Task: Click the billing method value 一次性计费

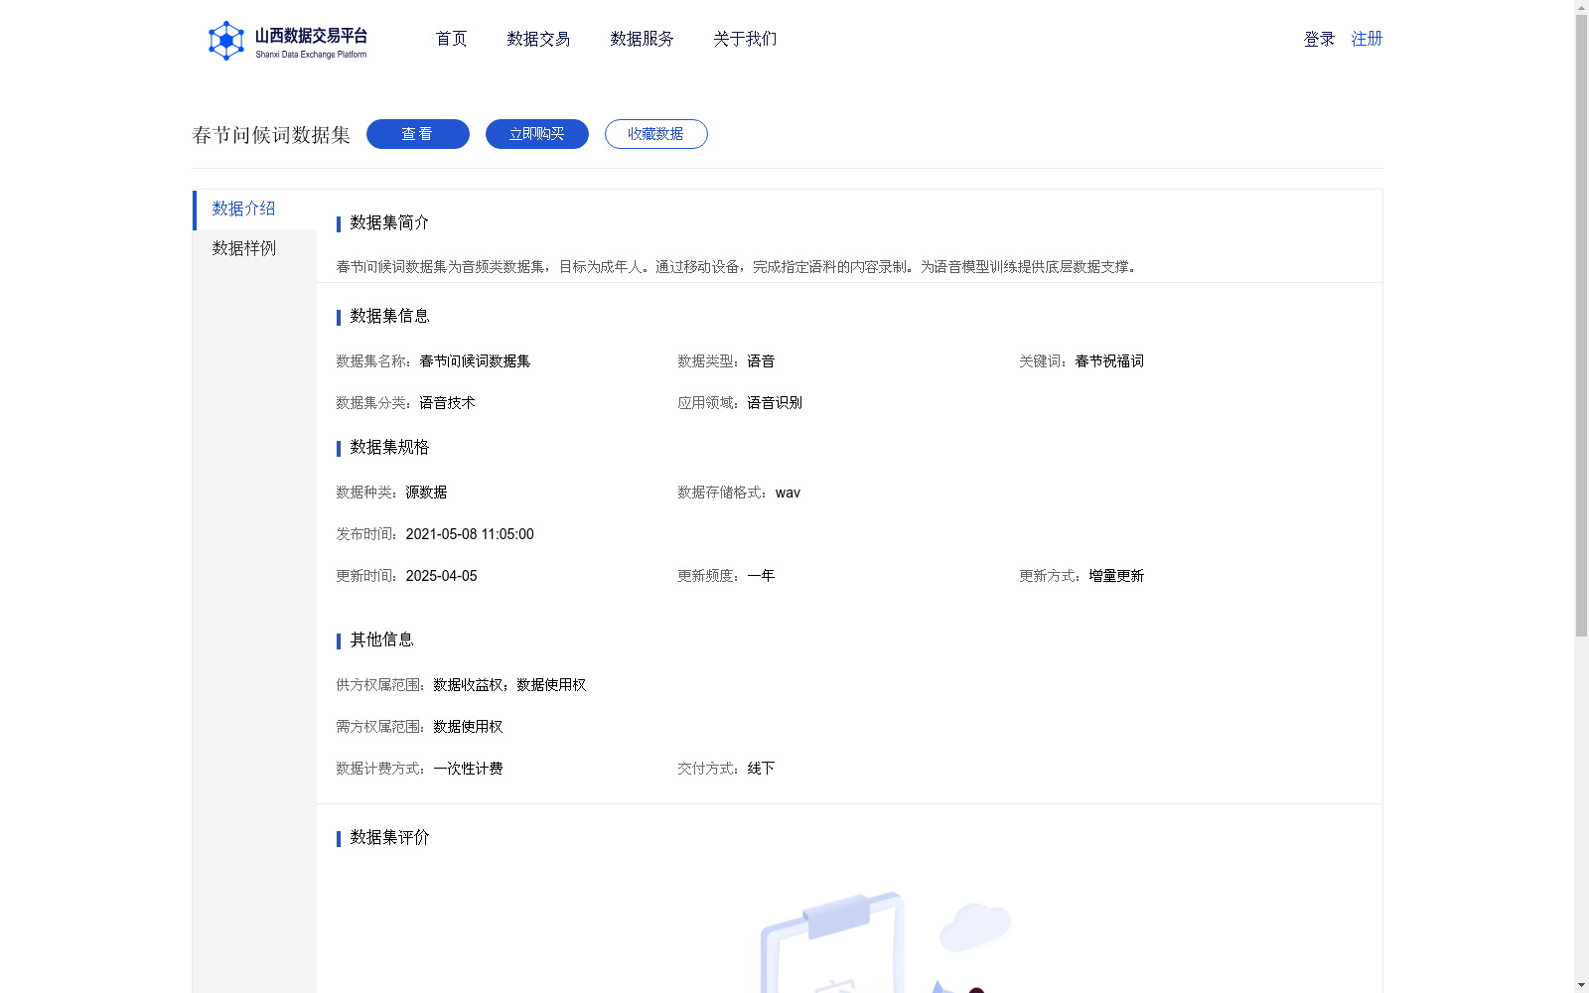Action: pos(468,769)
